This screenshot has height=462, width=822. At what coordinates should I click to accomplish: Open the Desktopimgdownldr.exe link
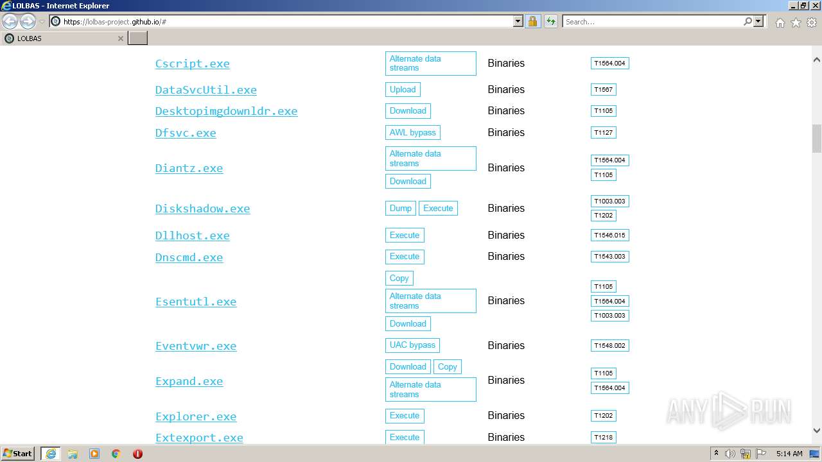[x=226, y=111]
